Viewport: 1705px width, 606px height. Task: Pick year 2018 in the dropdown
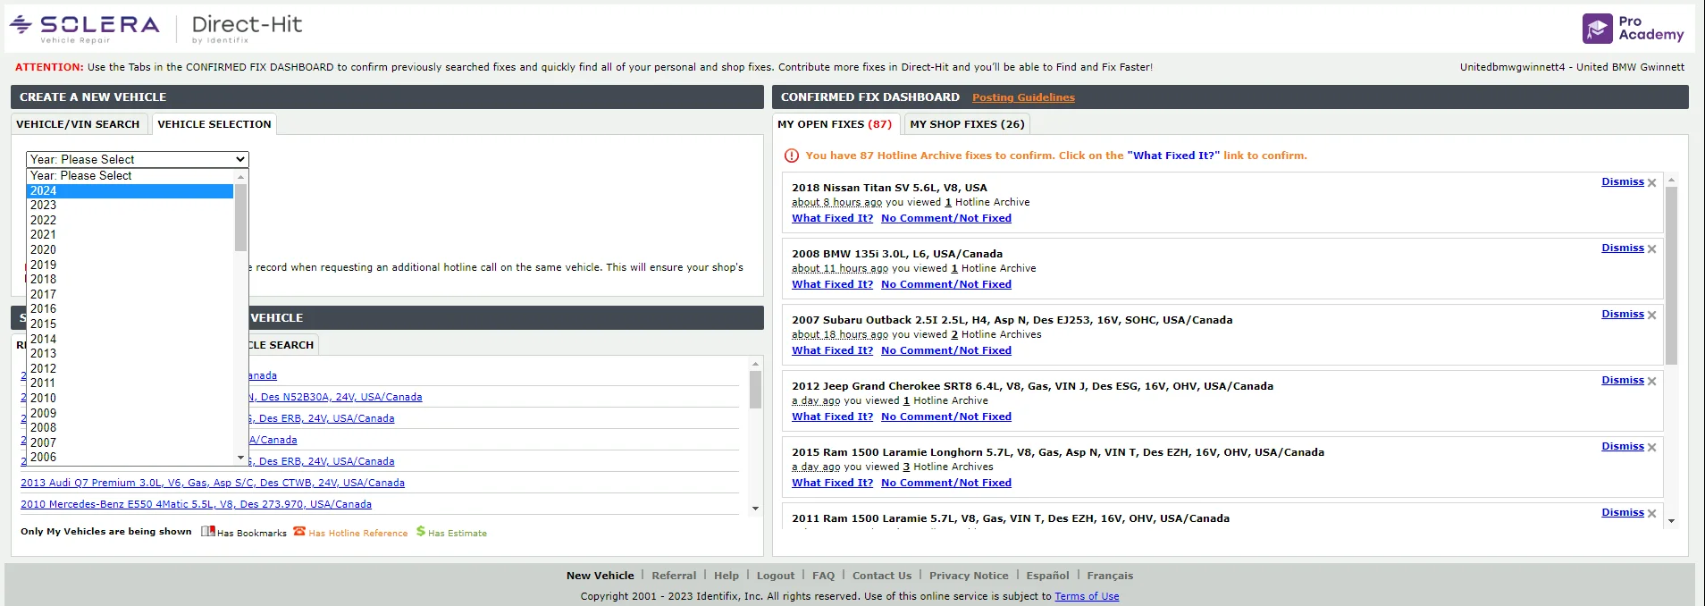[130, 280]
